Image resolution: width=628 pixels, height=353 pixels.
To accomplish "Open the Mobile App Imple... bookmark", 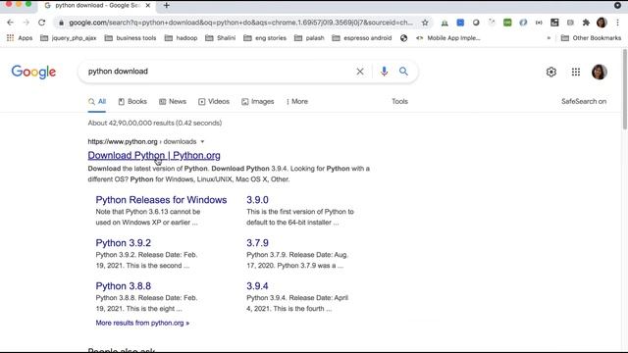I will tap(448, 38).
